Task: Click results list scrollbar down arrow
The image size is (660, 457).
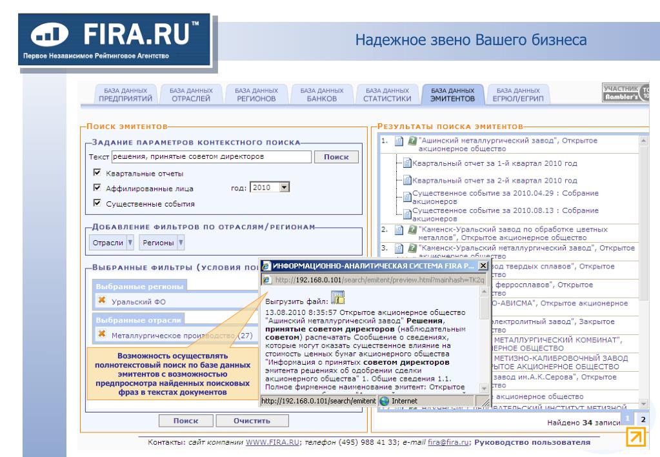Action: (x=644, y=404)
